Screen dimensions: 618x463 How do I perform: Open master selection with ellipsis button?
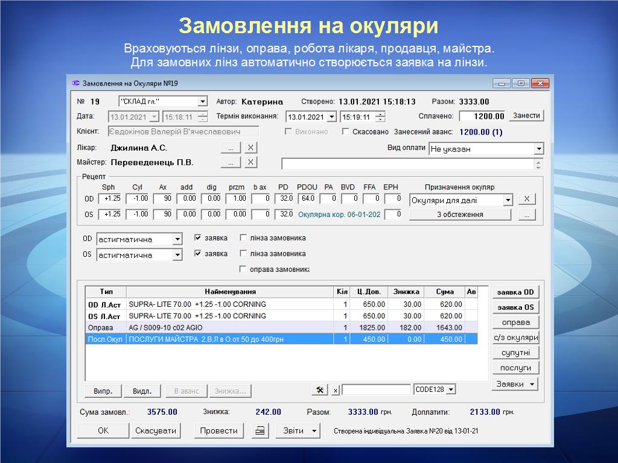231,162
